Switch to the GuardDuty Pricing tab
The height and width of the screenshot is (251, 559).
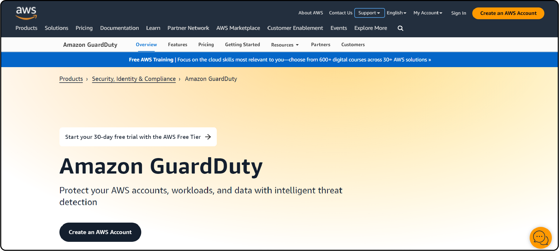click(206, 45)
